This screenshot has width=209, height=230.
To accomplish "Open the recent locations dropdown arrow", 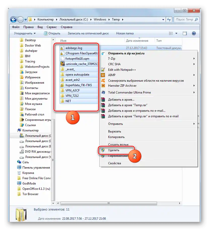I will pyautogui.click(x=26, y=19).
